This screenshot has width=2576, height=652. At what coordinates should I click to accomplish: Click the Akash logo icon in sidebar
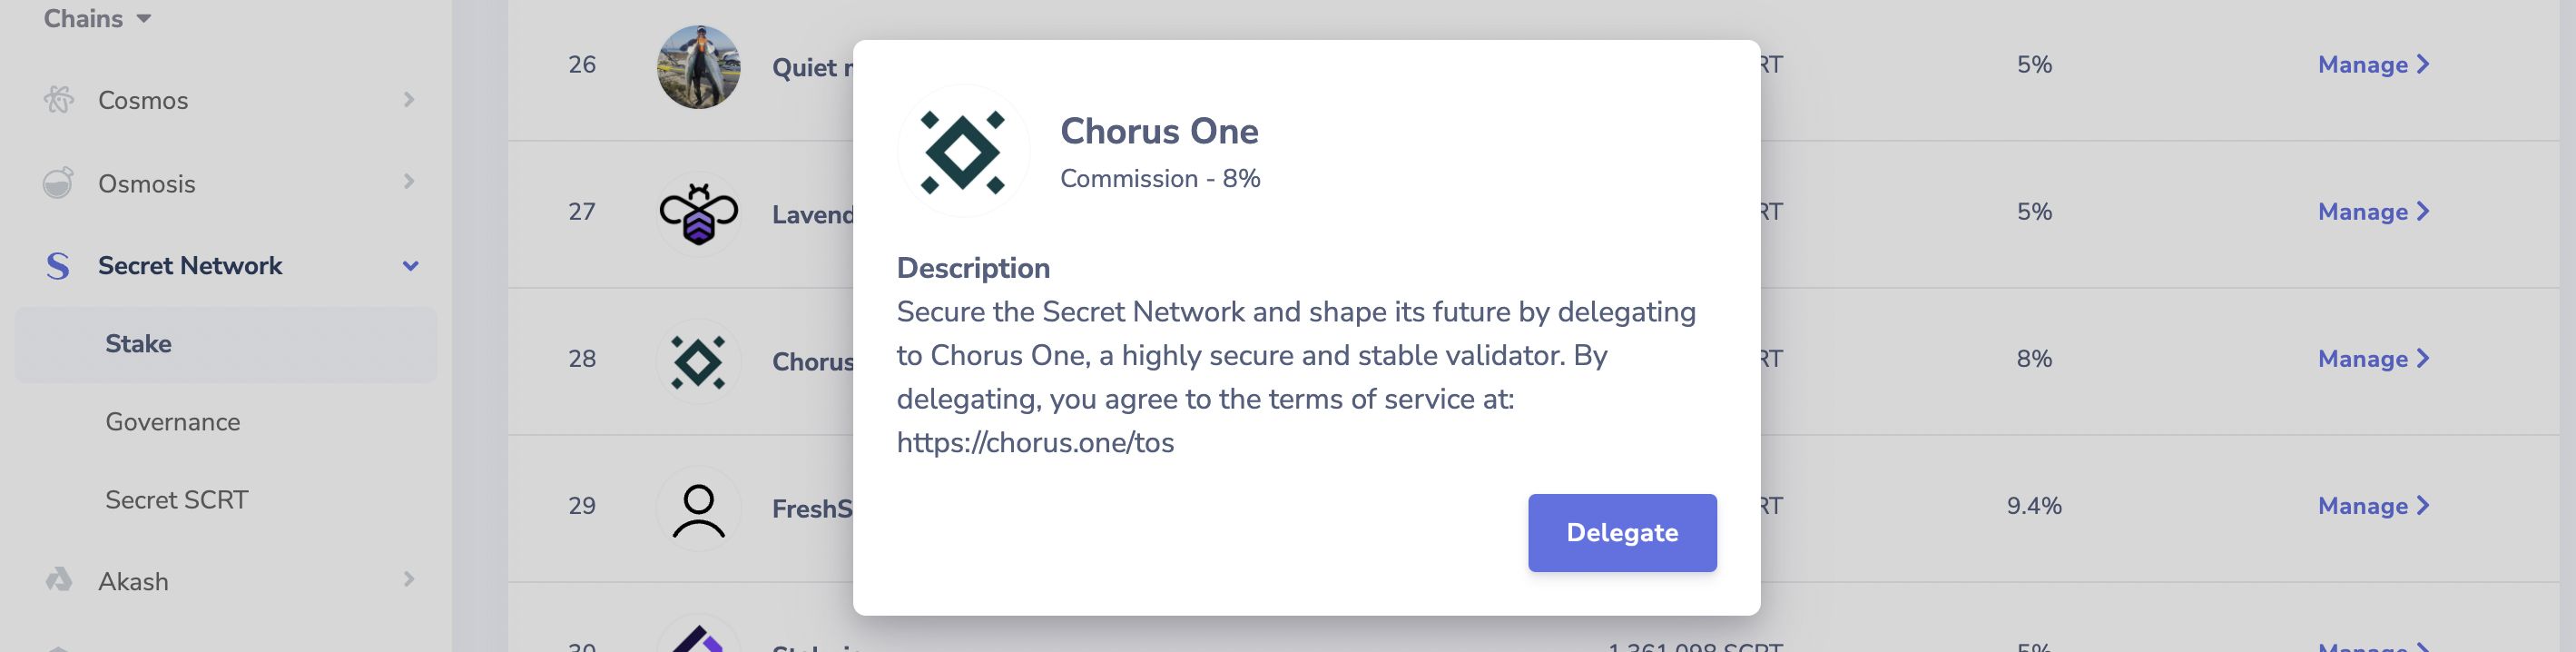[59, 580]
